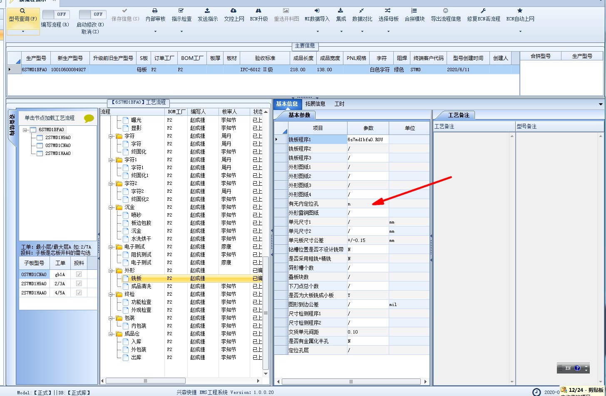
Task: Click the 12/24 剪贴板 clipboard tray icon
Action: [564, 390]
